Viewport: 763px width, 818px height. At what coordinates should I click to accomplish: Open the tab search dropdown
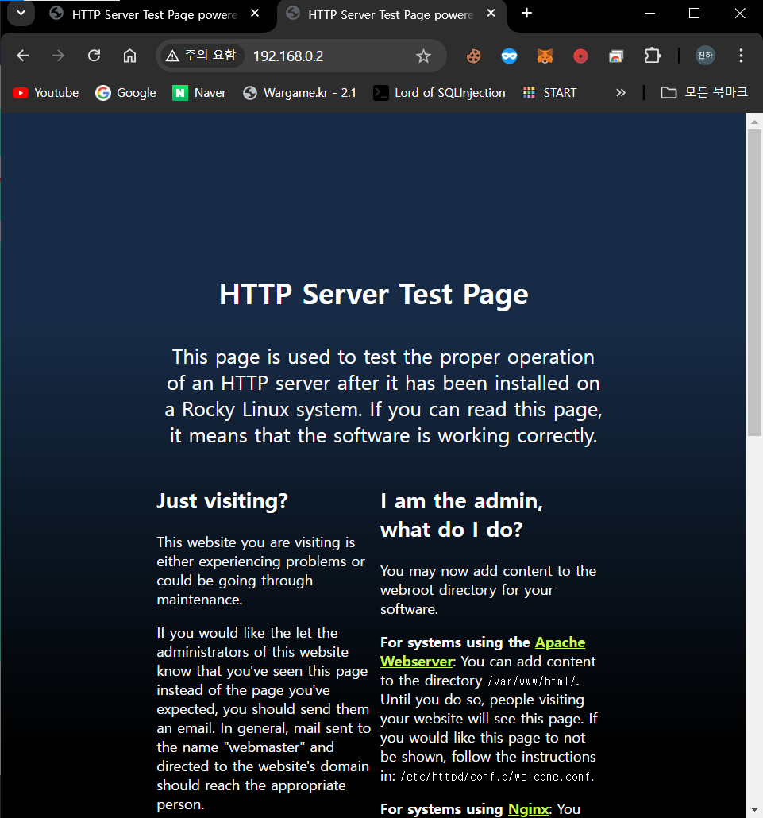point(21,13)
